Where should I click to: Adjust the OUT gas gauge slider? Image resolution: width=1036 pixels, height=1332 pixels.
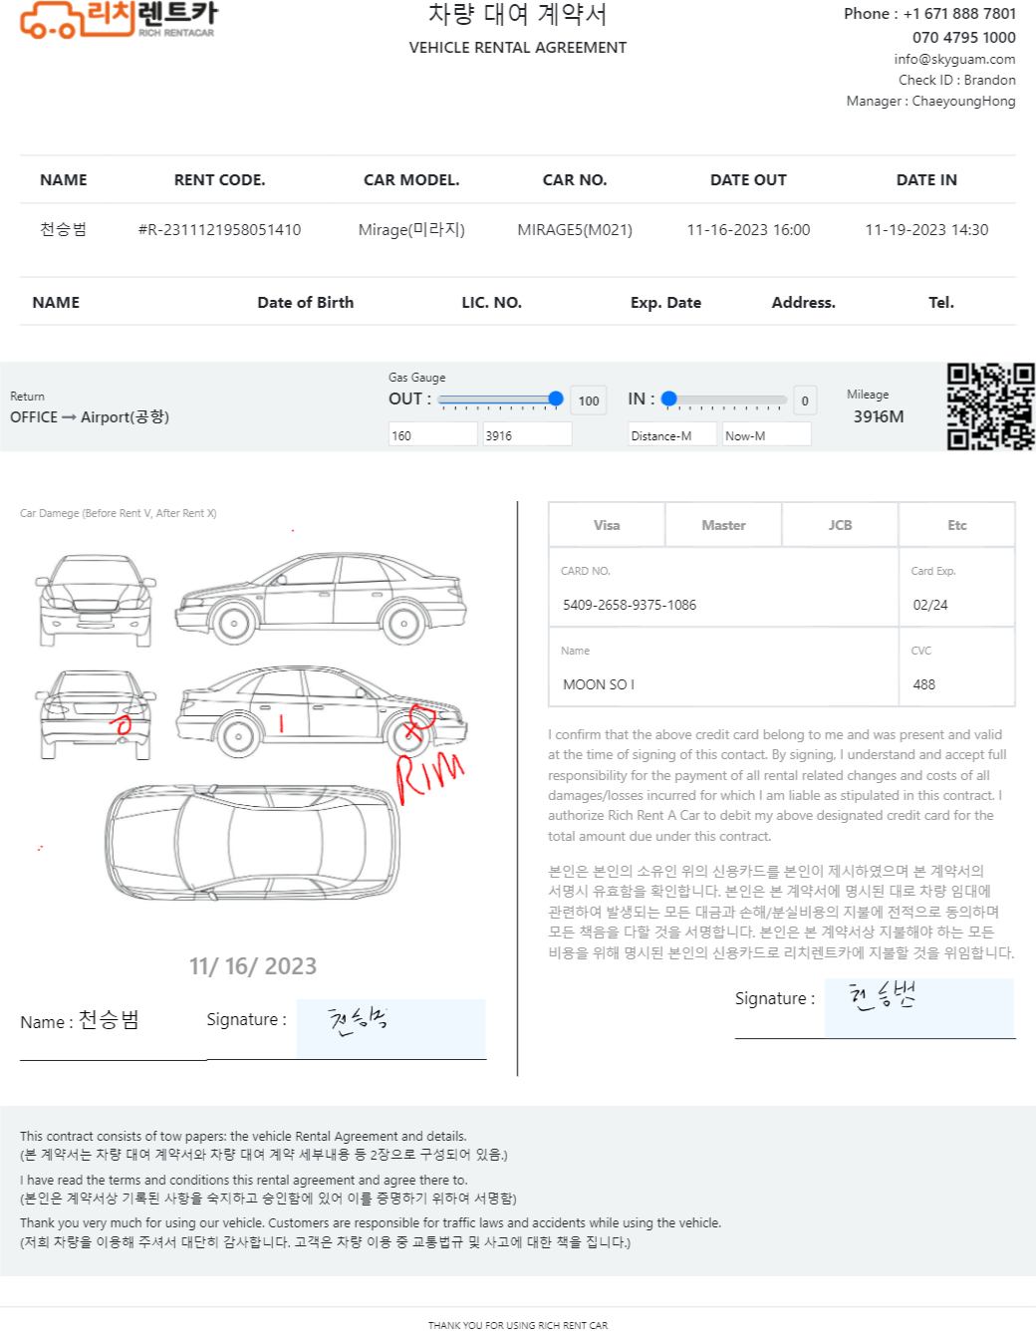(501, 400)
